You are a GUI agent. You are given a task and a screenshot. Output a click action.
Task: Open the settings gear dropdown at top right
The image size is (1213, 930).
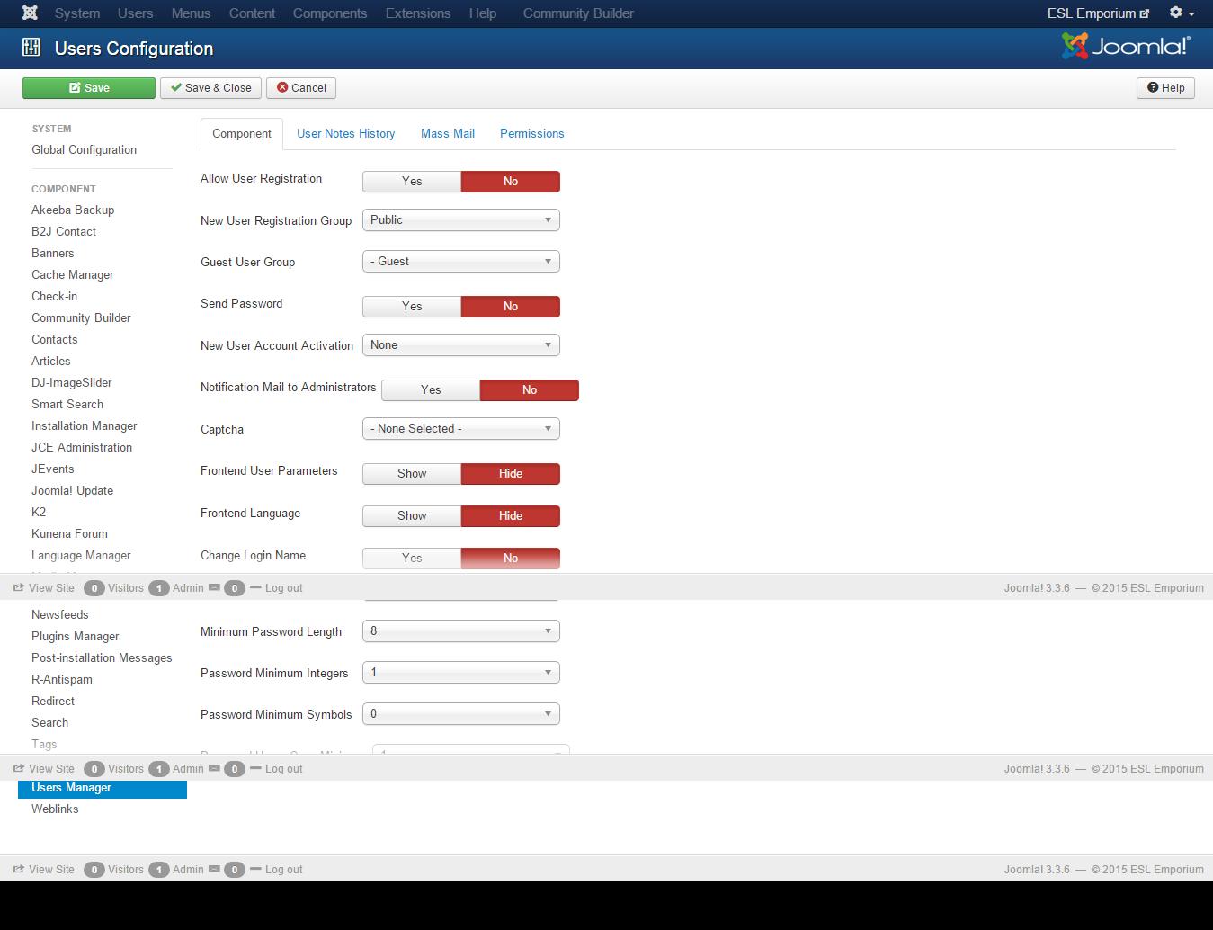[x=1182, y=13]
